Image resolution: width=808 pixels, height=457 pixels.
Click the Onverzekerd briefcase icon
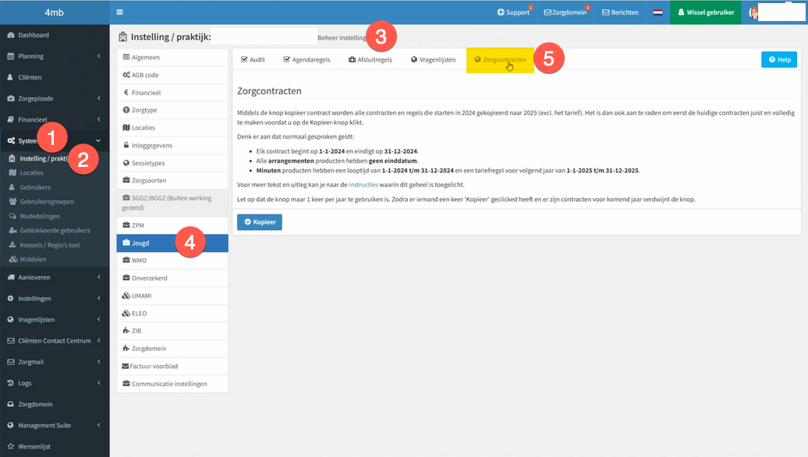tap(126, 278)
